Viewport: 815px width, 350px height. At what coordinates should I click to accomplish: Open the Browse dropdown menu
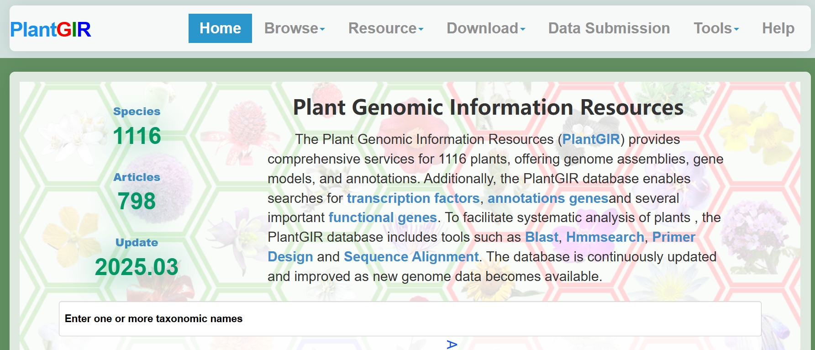[294, 28]
